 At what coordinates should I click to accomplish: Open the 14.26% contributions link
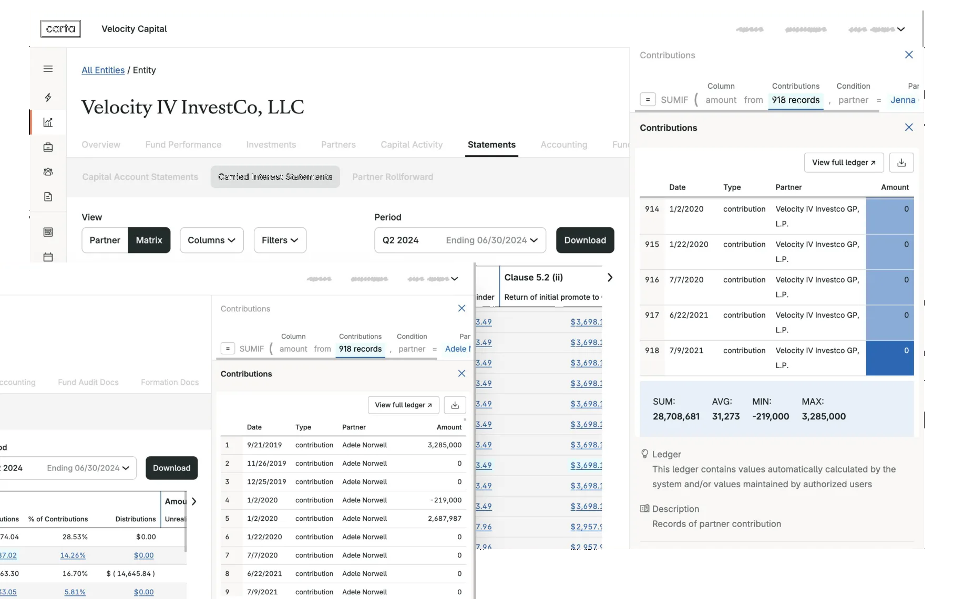73,555
